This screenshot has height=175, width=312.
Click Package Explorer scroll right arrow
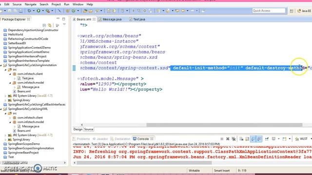coord(65,163)
